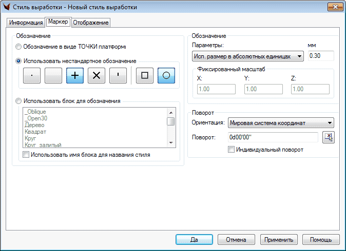Enable 'Индивидуальный поворот' checkbox
Viewport: 346px width, 251px height.
[232, 150]
